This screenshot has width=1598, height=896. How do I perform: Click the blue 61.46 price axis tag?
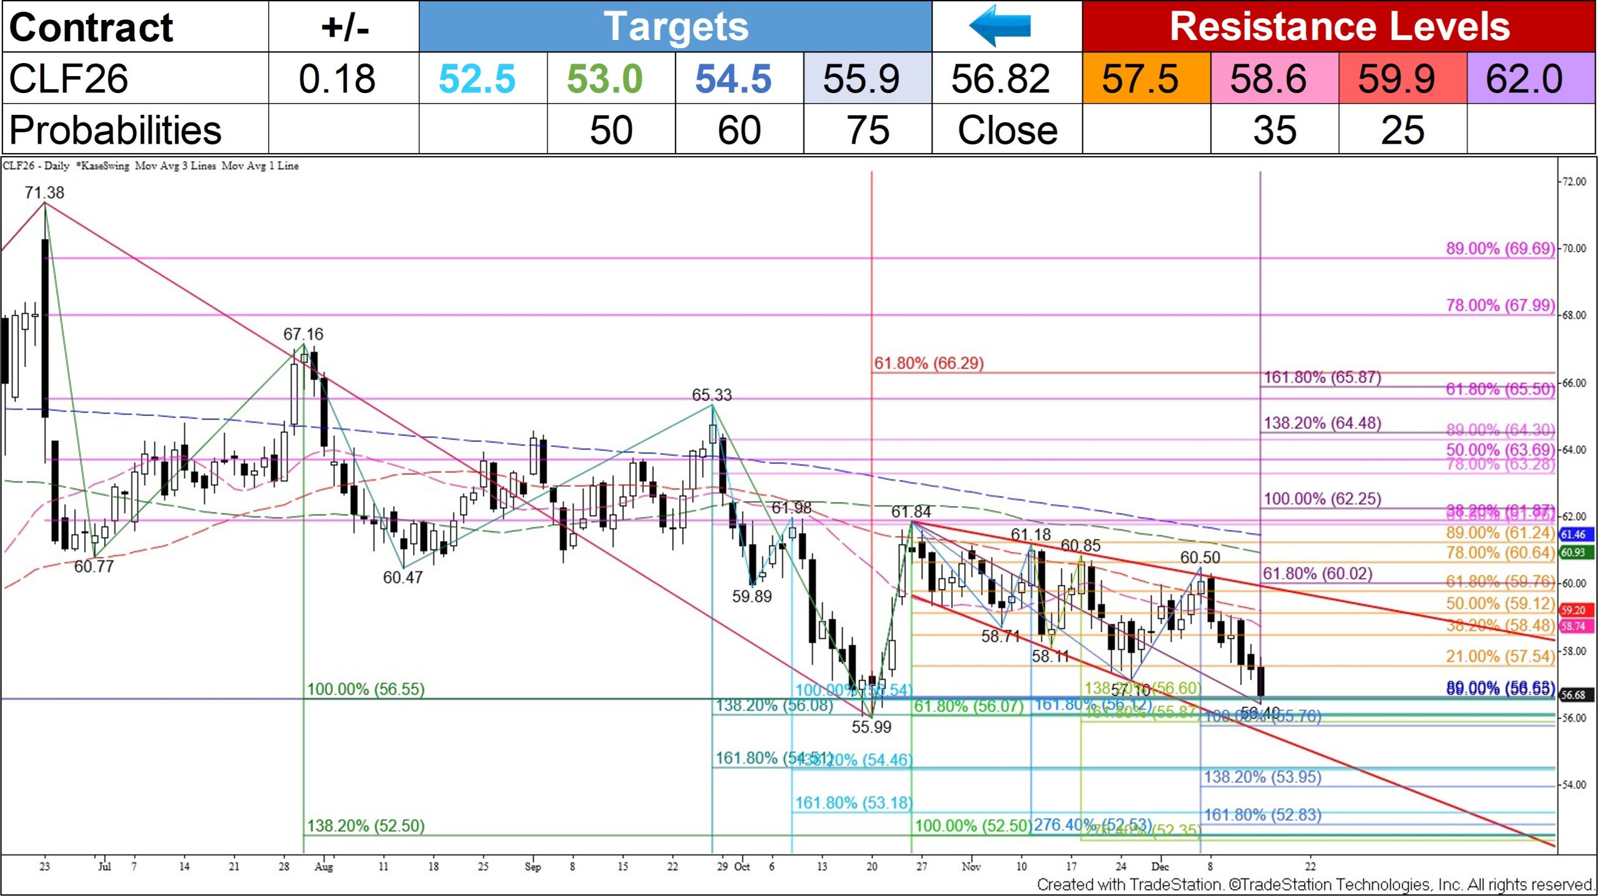pyautogui.click(x=1576, y=534)
